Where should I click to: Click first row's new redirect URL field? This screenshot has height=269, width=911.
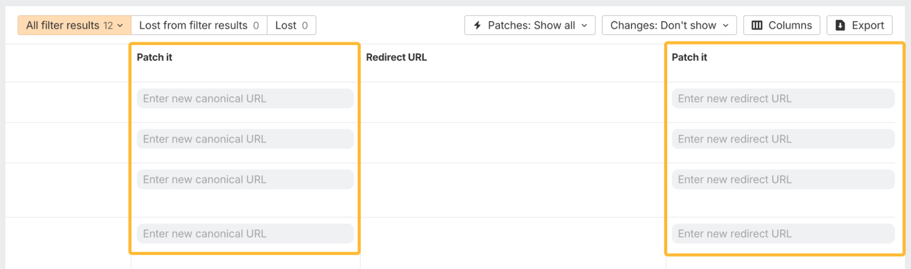point(783,99)
